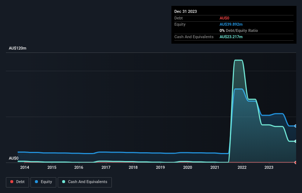Toggle Cash And Equivalents legend button

(x=85, y=182)
